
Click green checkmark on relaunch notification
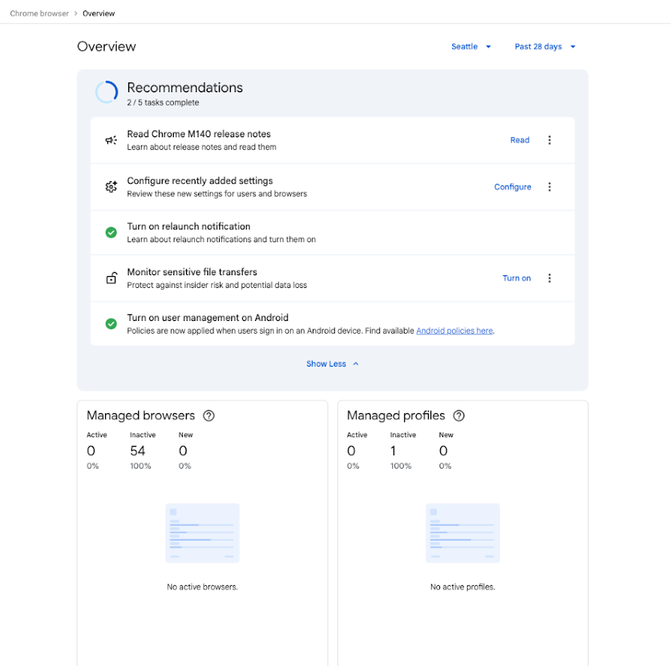tap(111, 232)
